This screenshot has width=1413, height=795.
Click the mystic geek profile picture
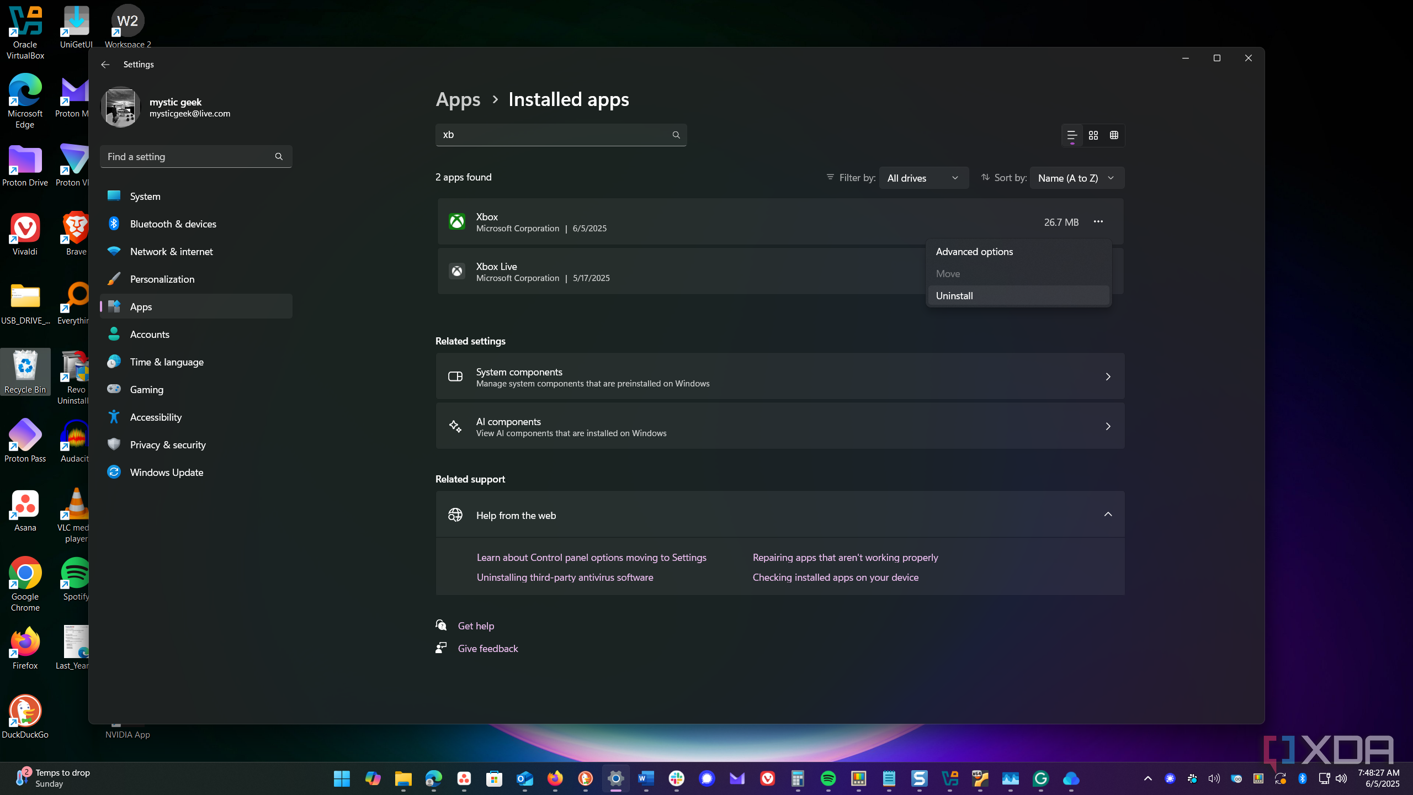[120, 107]
